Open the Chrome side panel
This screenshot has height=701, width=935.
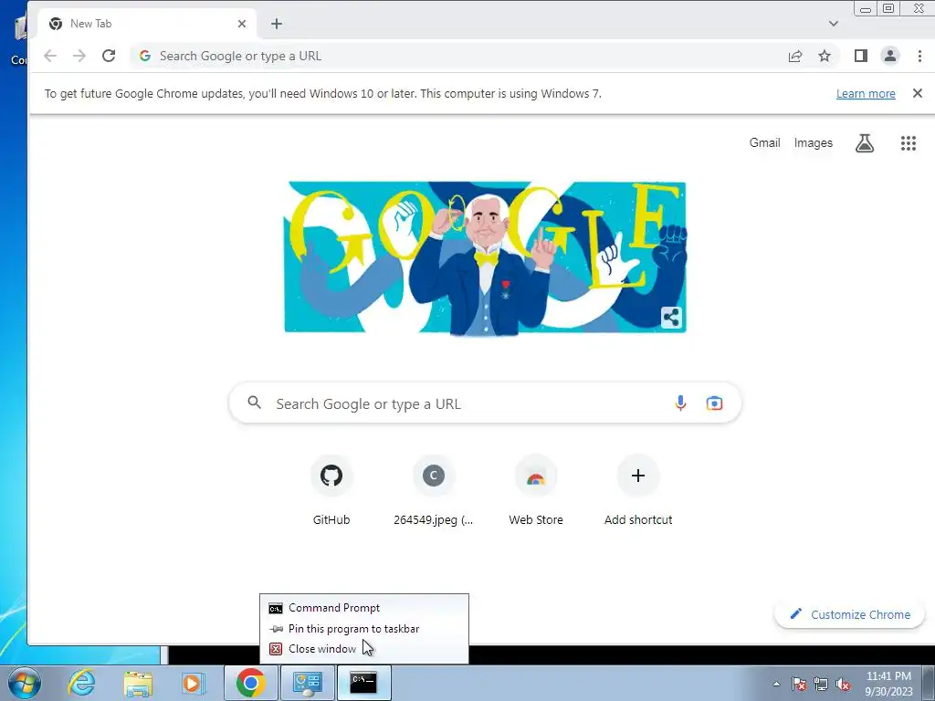[x=860, y=56]
